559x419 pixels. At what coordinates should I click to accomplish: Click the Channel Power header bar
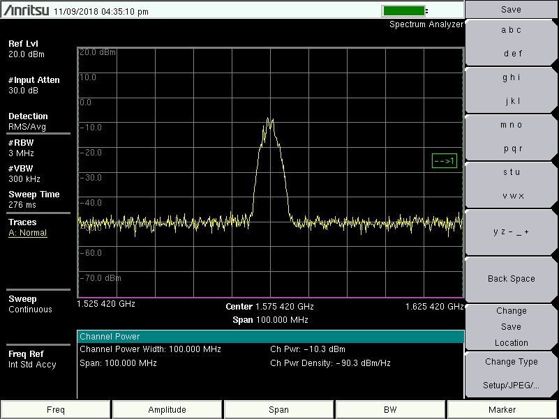tap(270, 337)
